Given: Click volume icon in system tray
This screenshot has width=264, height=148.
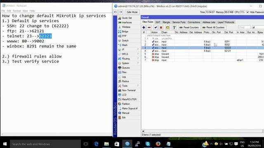Looking at the screenshot, I should click(221, 144).
